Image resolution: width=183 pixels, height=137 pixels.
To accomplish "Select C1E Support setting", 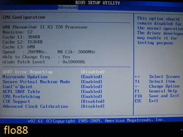I will pyautogui.click(x=16, y=102).
